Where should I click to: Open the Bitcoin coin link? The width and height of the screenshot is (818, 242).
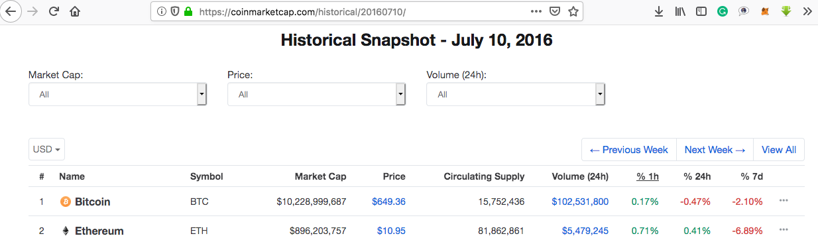(x=92, y=202)
